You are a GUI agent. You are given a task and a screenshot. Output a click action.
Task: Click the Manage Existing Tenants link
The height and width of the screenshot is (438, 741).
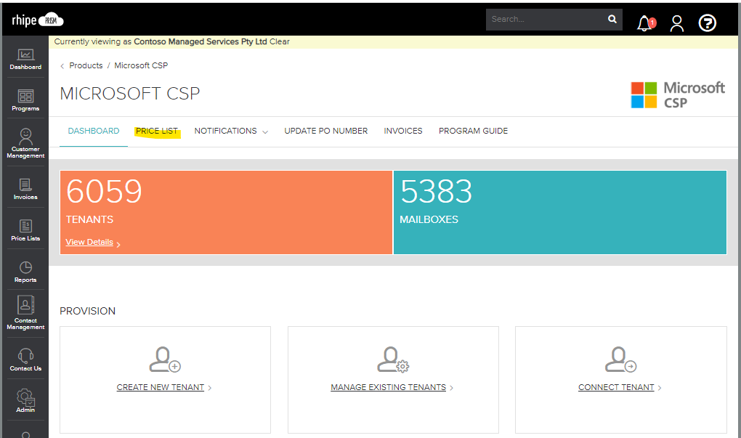pyautogui.click(x=388, y=387)
